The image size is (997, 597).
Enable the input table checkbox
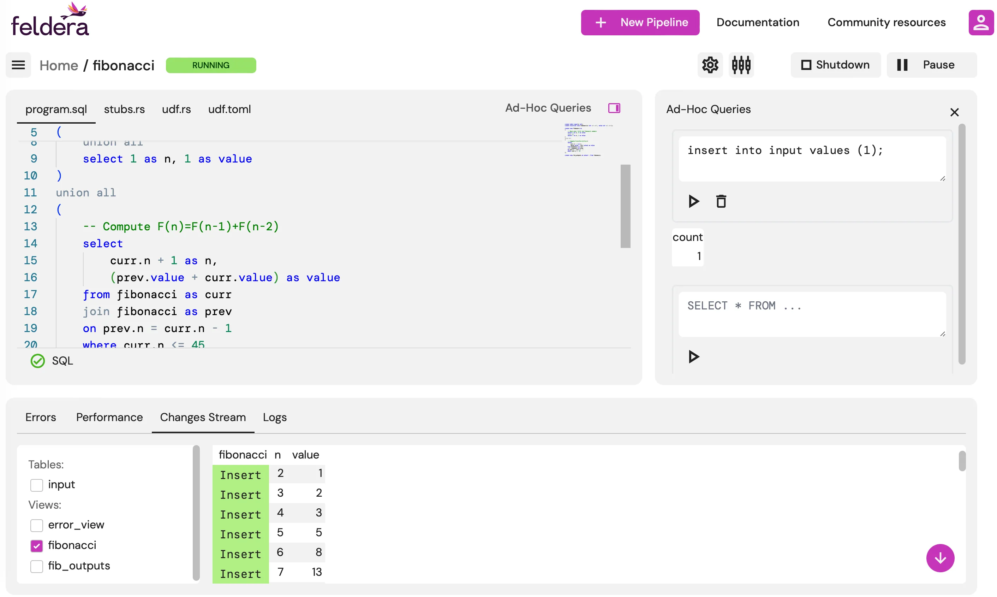pos(37,485)
